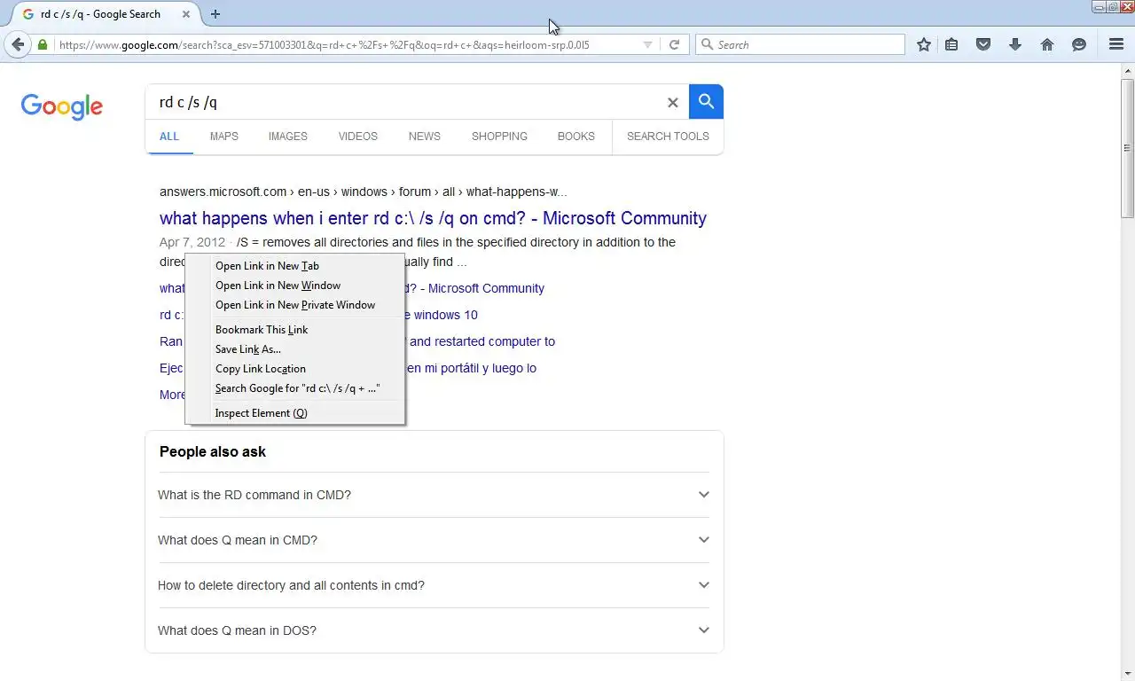This screenshot has width=1135, height=681.
Task: Reload the page with the refresh icon
Action: (674, 44)
